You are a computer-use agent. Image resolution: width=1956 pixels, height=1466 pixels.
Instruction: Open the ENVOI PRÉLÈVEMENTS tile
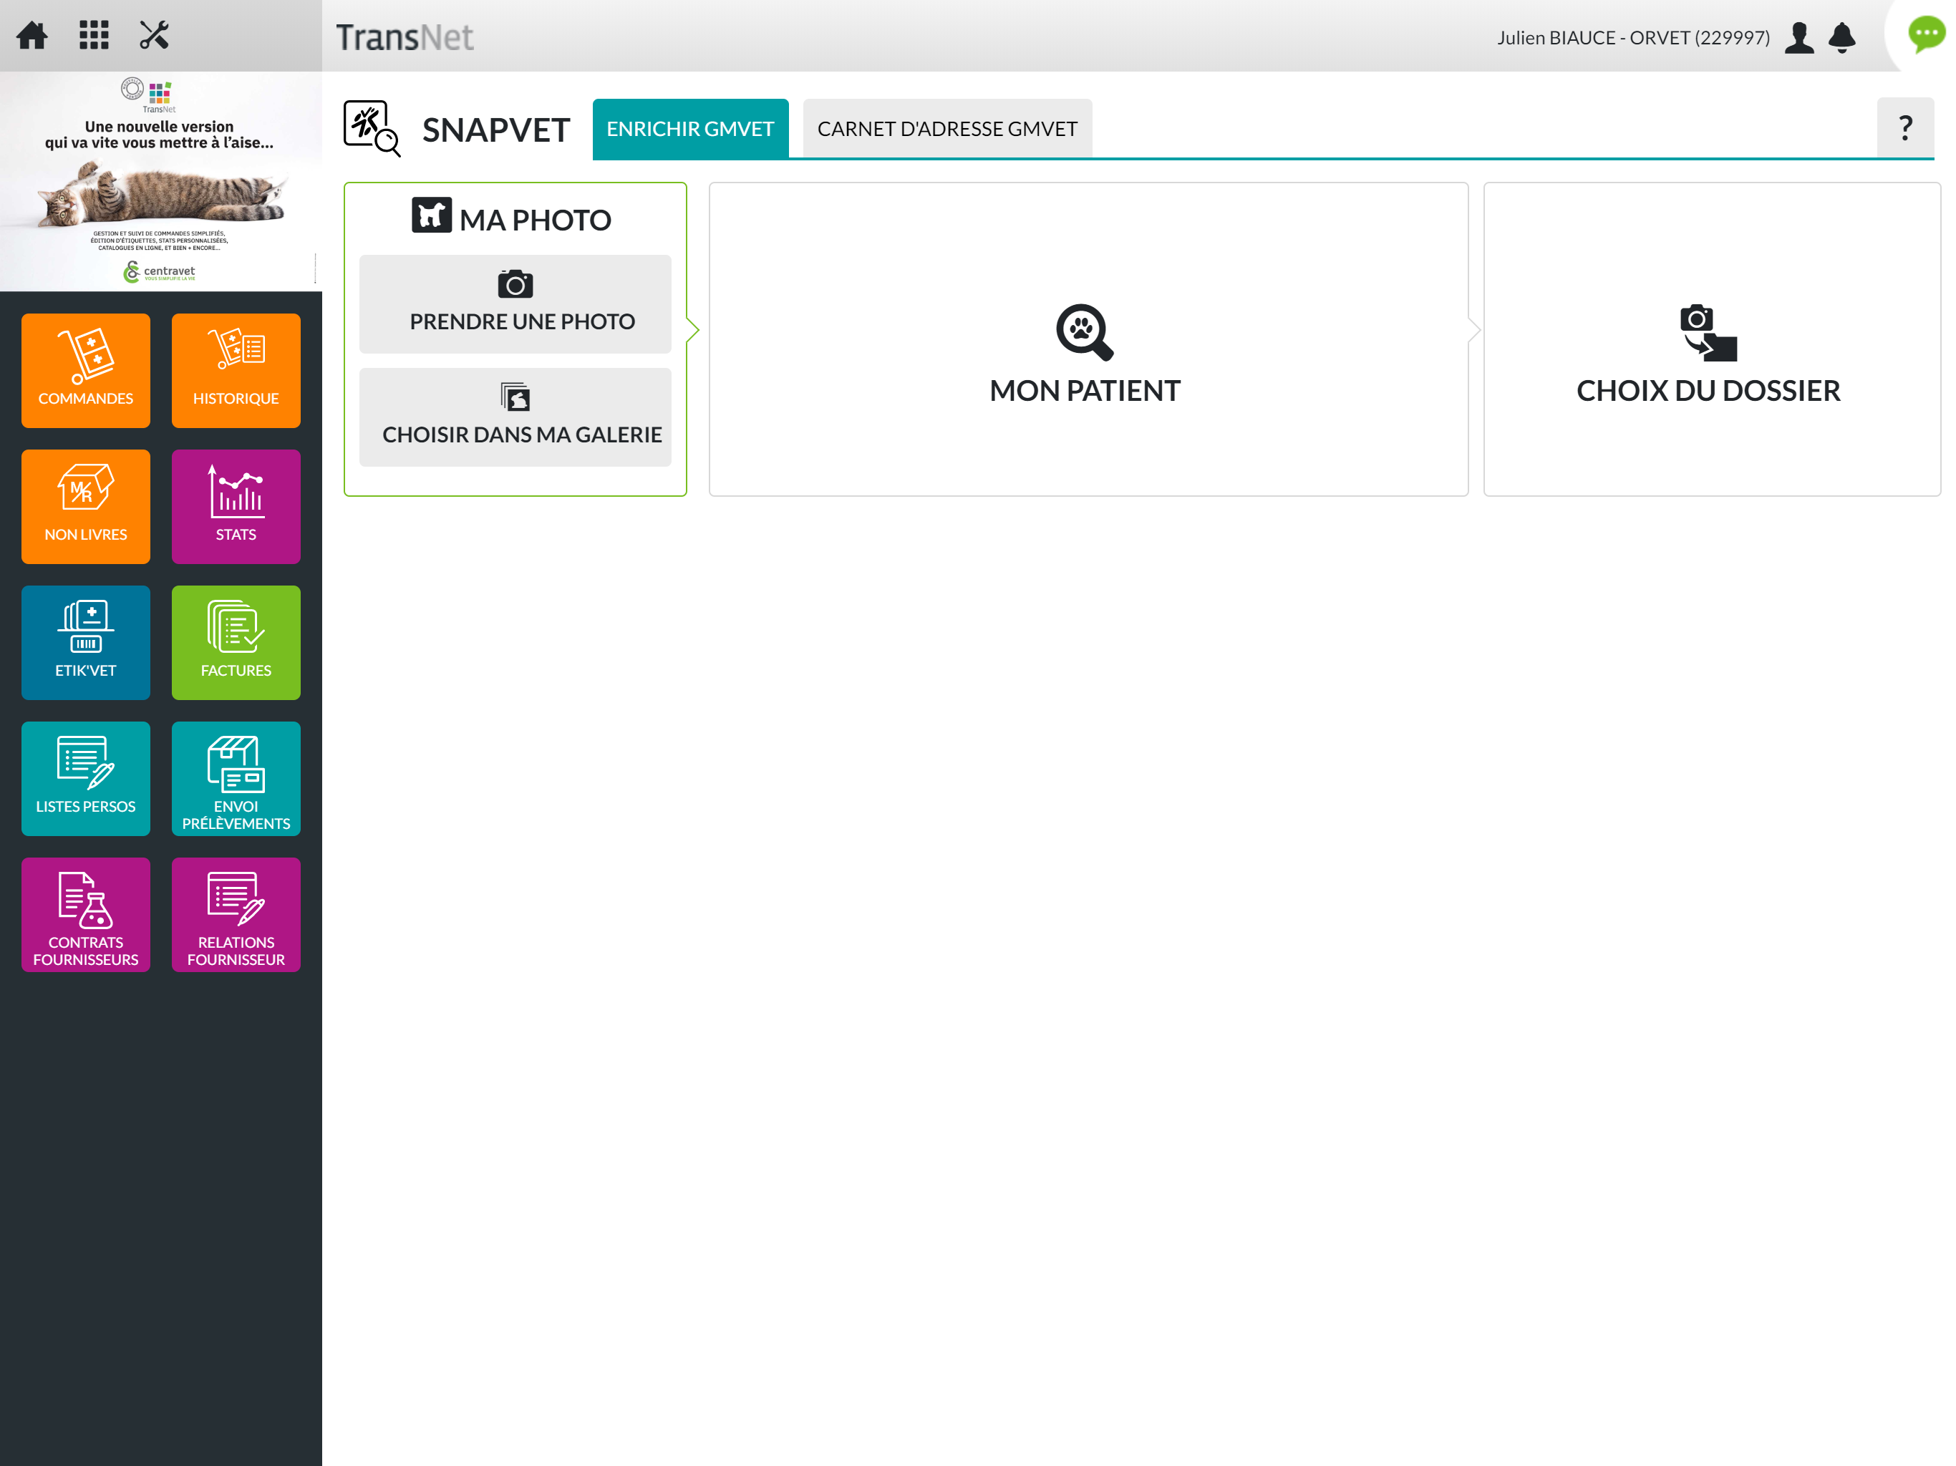click(236, 779)
